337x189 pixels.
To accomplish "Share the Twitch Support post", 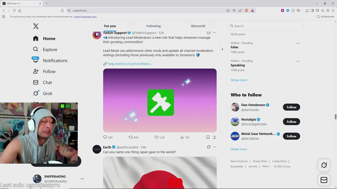I will (x=215, y=137).
